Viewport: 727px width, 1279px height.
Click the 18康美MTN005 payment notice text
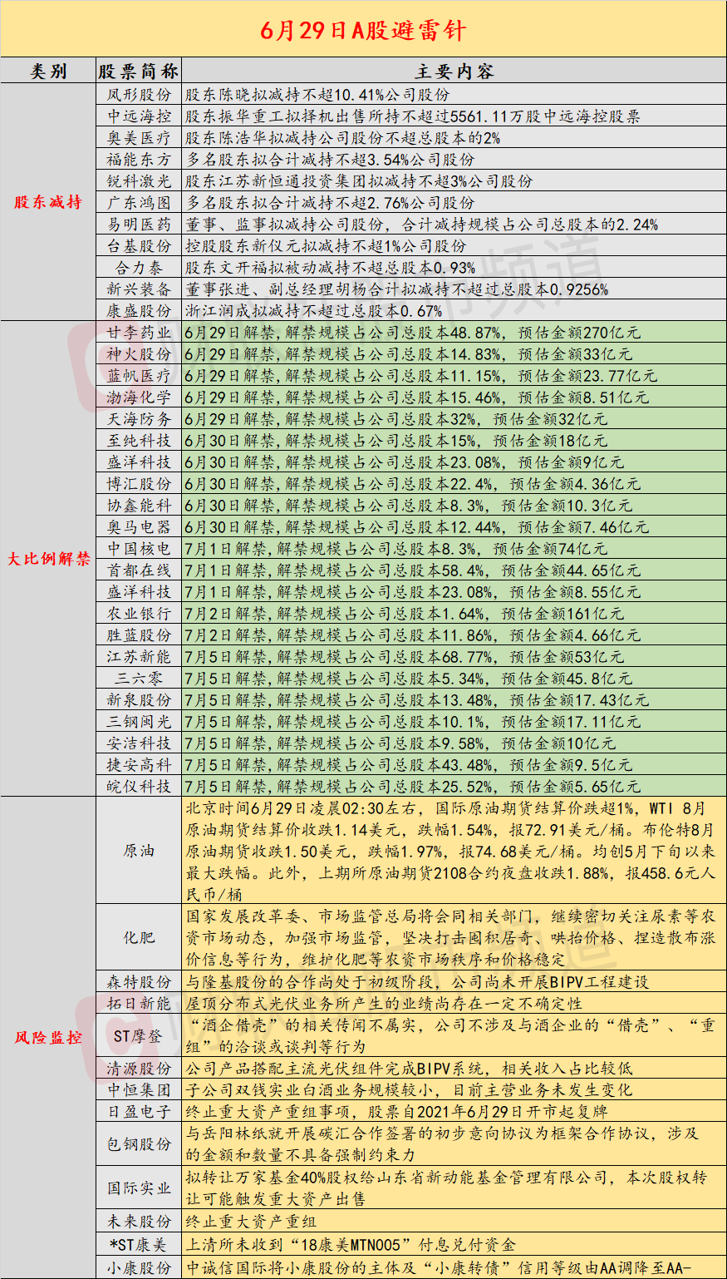351,1245
